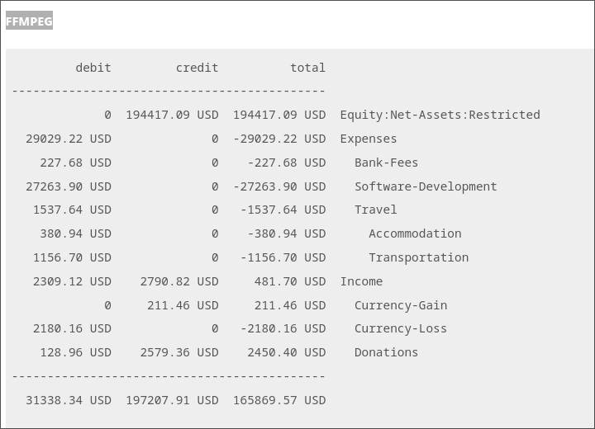This screenshot has height=429, width=595.
Task: Click the Donations account label
Action: coord(386,352)
